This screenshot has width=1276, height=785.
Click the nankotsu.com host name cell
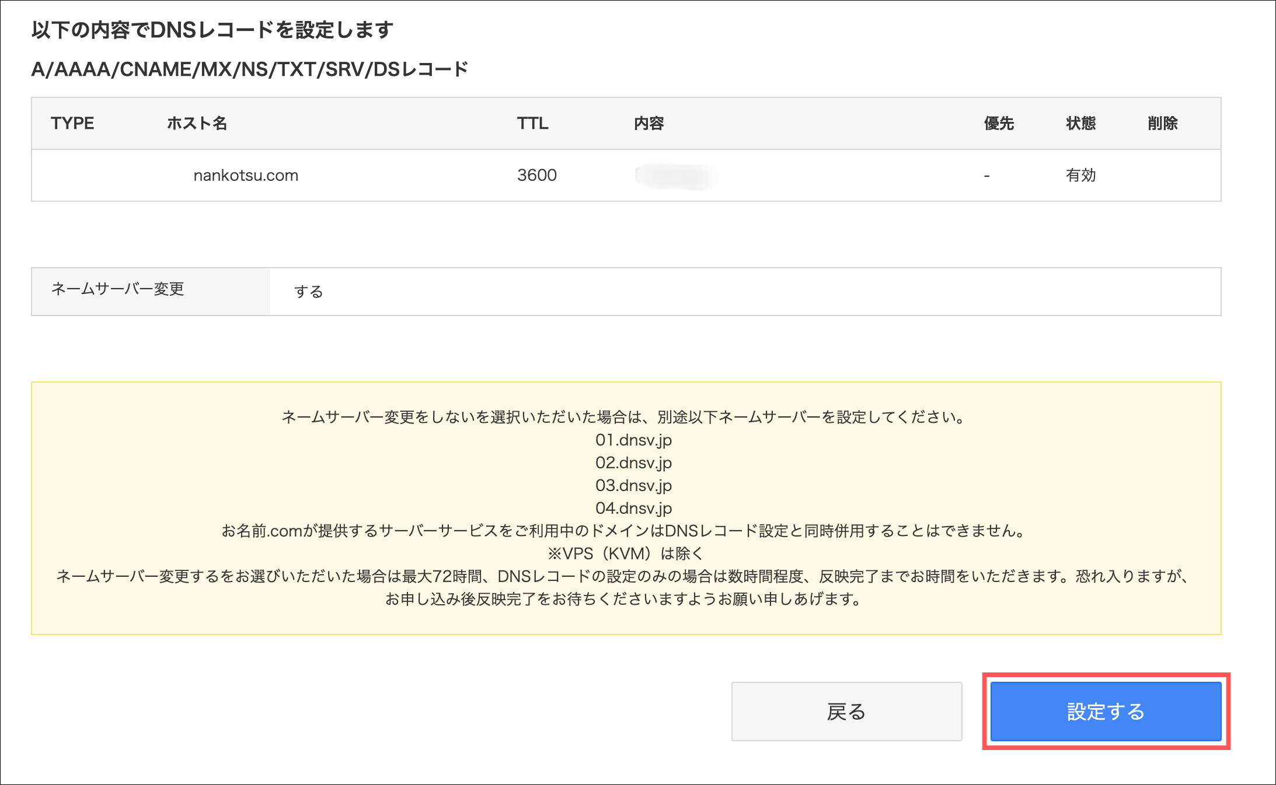[246, 175]
